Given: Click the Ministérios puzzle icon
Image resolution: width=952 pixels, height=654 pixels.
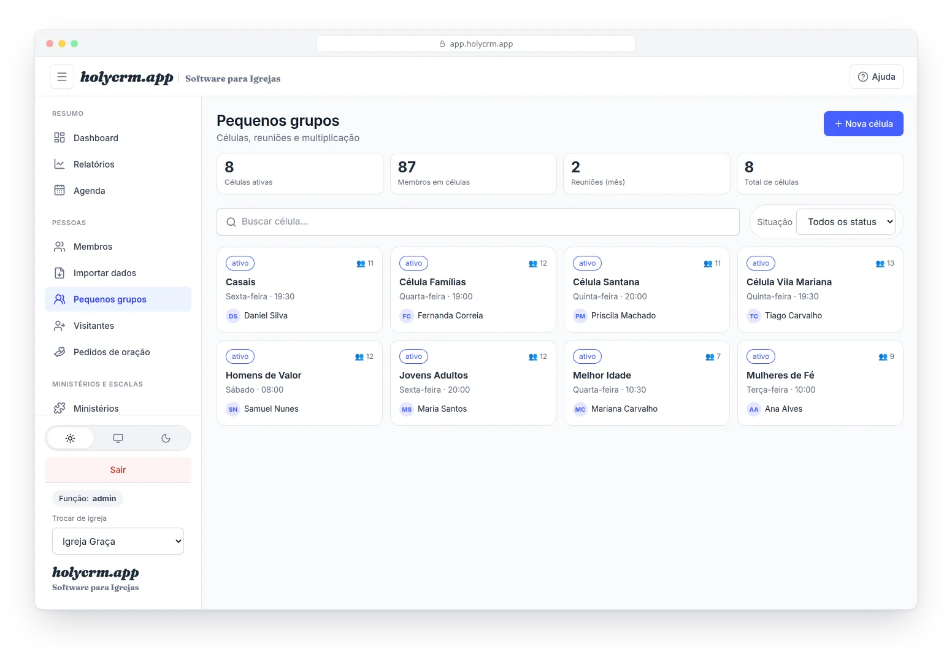Looking at the screenshot, I should 60,408.
